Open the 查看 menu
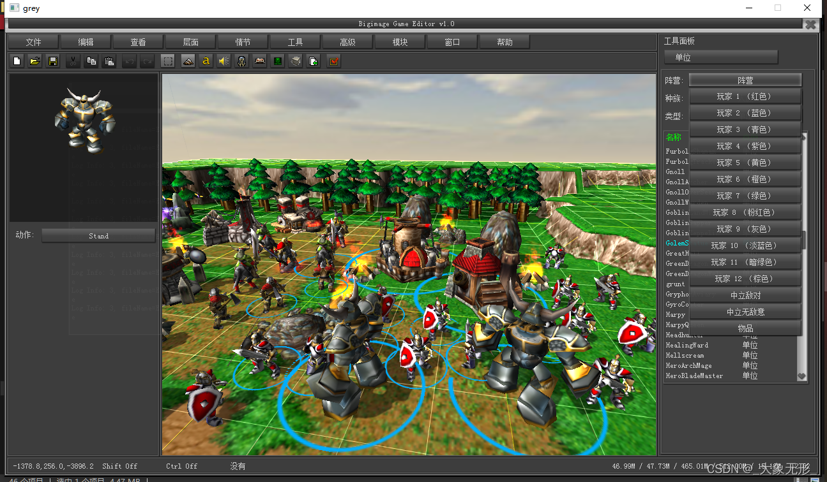The width and height of the screenshot is (827, 482). pos(138,42)
